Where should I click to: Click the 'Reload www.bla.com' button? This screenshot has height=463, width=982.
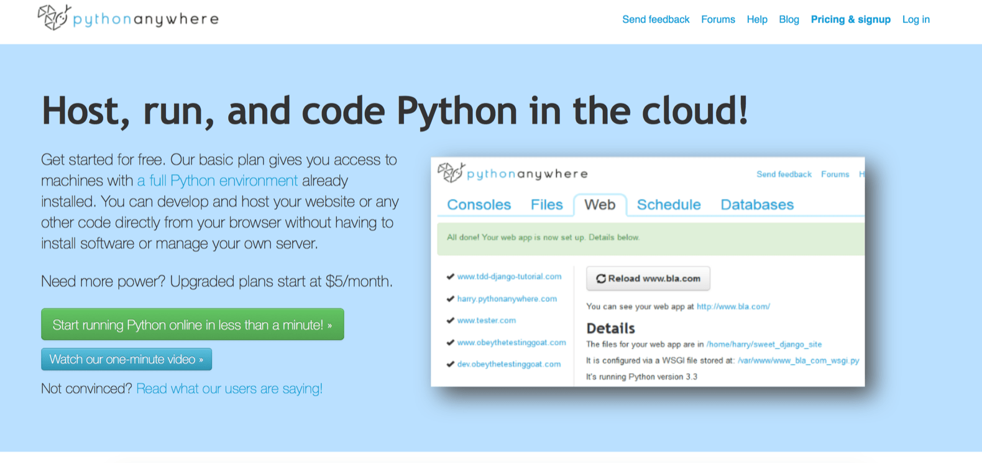648,278
